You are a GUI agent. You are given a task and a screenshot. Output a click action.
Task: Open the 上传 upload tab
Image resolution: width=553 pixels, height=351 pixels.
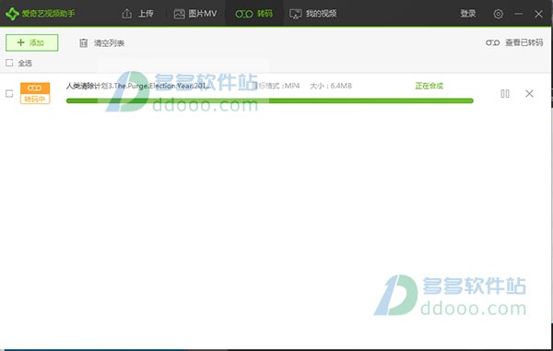pyautogui.click(x=137, y=14)
